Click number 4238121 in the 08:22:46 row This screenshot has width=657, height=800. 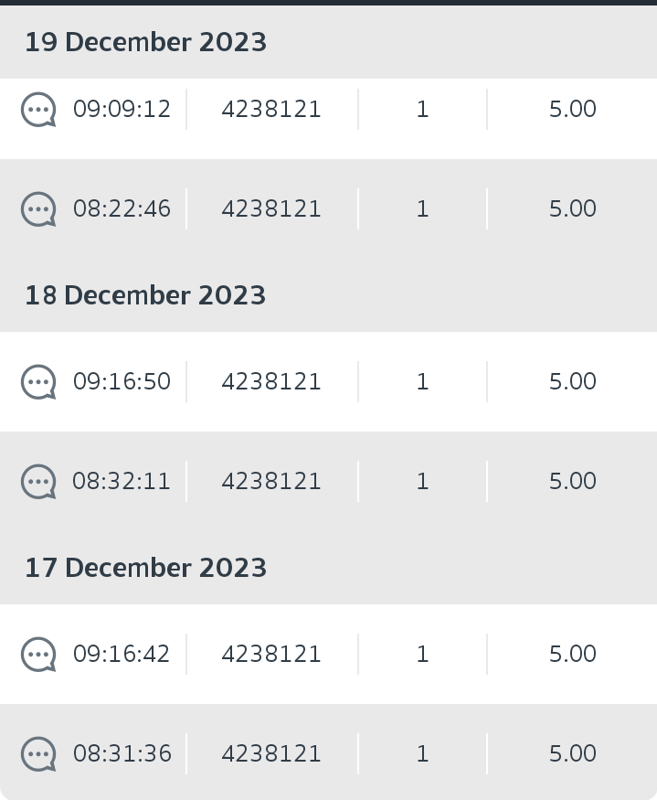point(271,208)
